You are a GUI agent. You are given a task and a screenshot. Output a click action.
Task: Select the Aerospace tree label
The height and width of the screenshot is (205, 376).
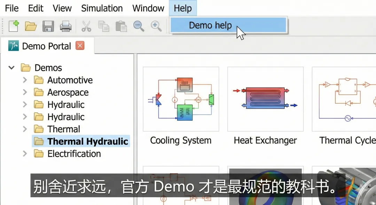point(68,92)
